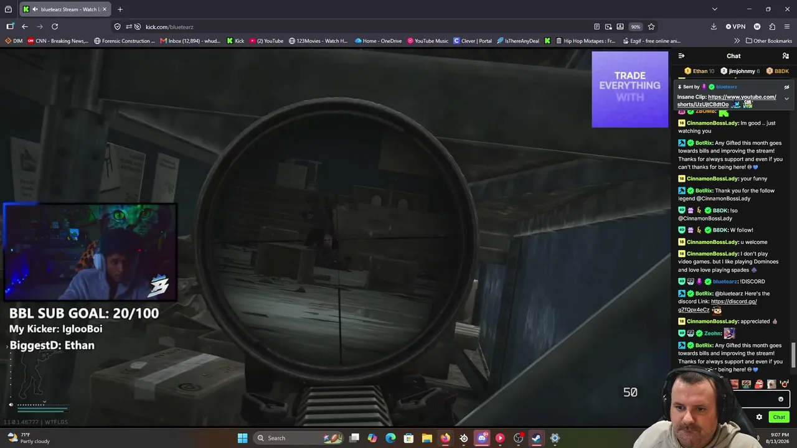Click jimjohnmy in the gifter leaderboard
The height and width of the screenshot is (448, 797).
coord(740,72)
